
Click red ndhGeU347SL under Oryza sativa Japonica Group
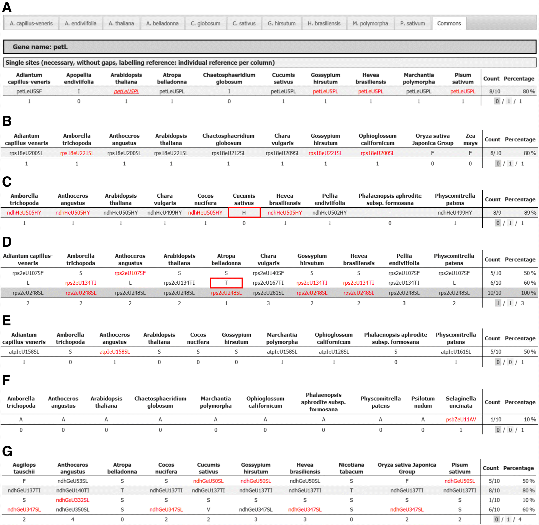coord(407,509)
